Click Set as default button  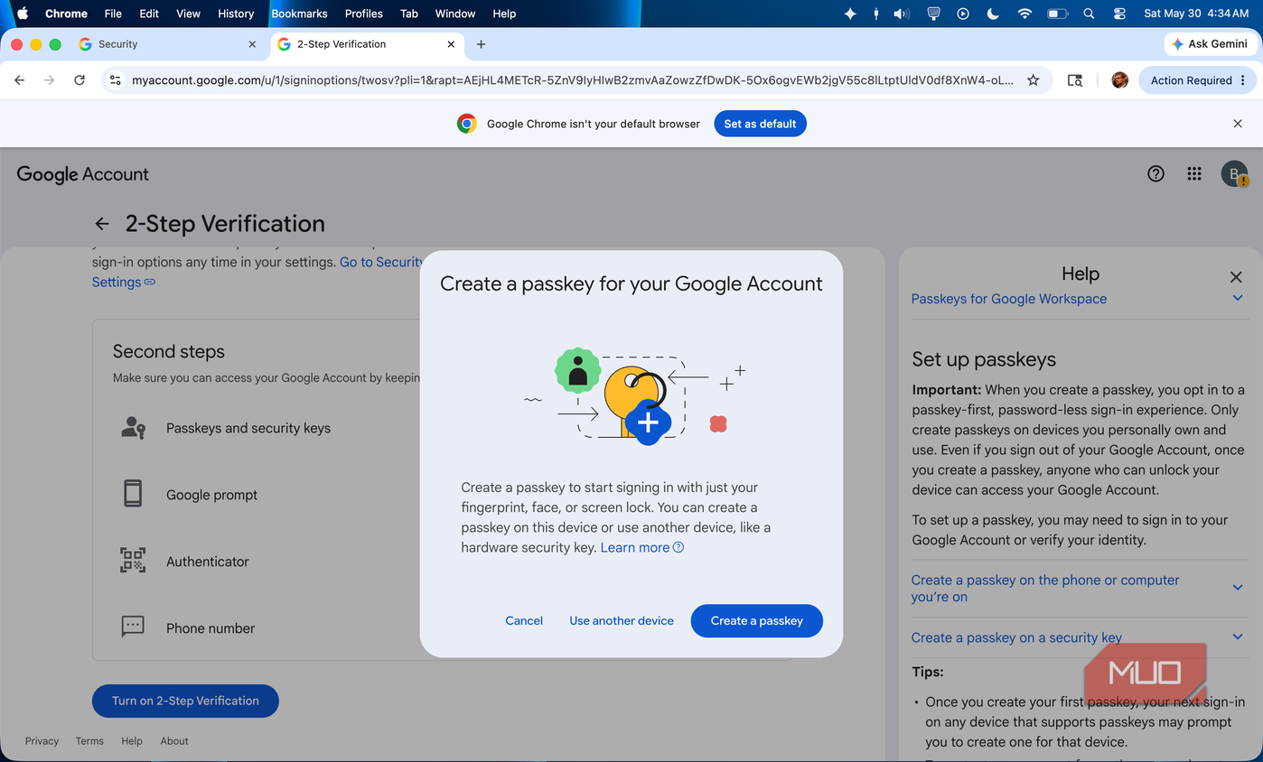tap(760, 124)
